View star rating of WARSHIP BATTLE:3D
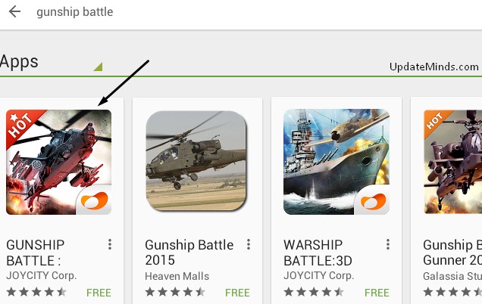The height and width of the screenshot is (304, 482). point(314,292)
